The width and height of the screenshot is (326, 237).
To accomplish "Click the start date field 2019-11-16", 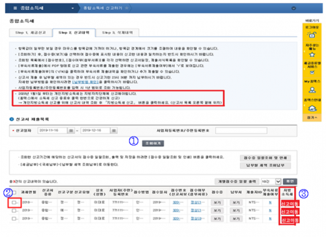I will point(52,131).
